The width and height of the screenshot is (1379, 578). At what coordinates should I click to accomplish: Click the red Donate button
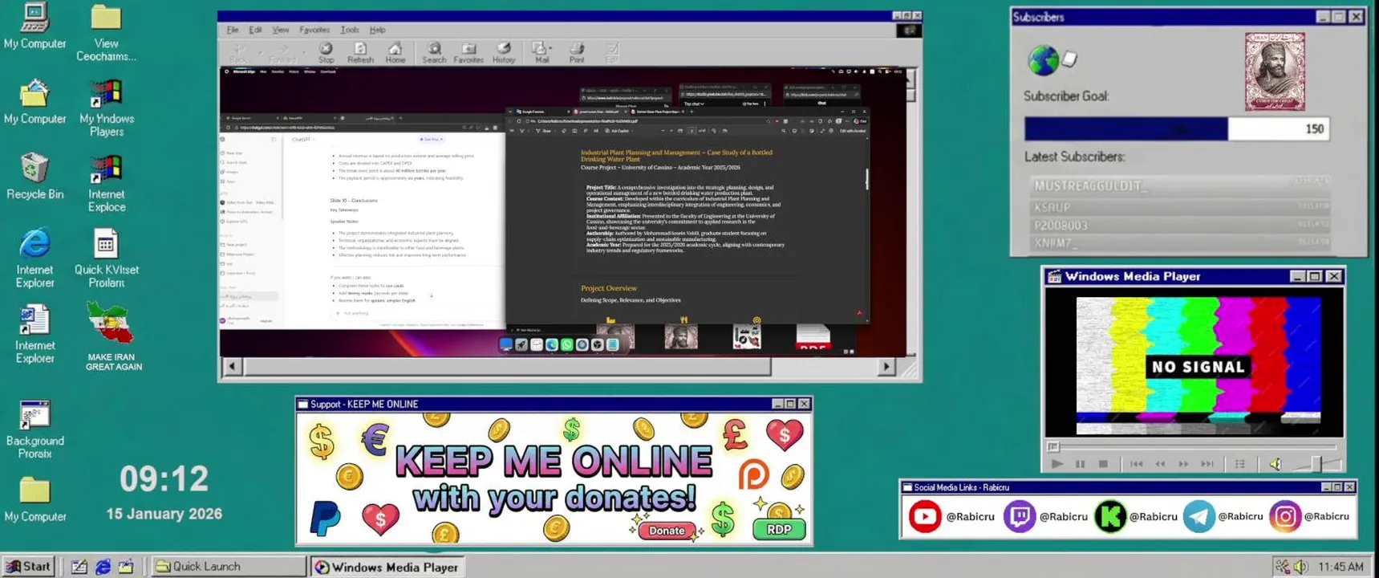pyautogui.click(x=667, y=531)
